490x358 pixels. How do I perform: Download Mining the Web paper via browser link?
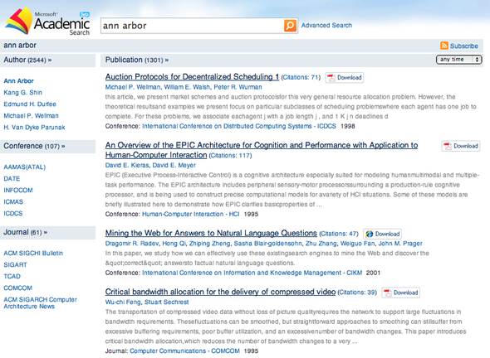[x=383, y=234]
